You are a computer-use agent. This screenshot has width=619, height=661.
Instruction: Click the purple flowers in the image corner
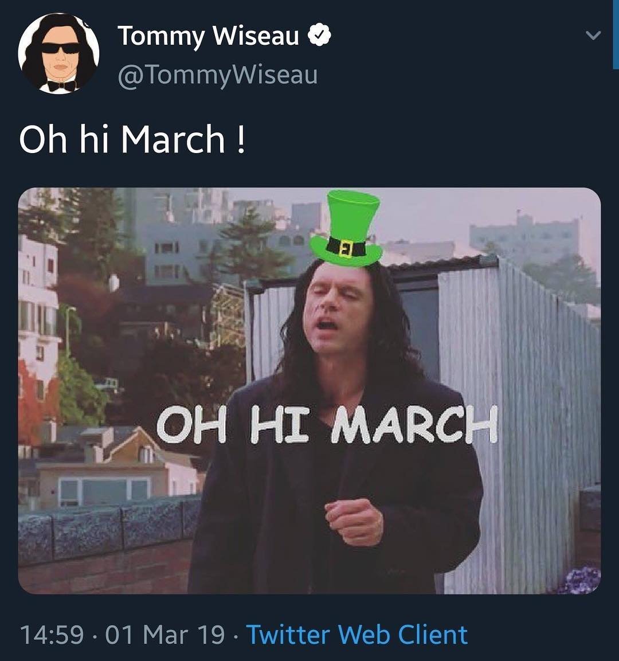click(582, 580)
